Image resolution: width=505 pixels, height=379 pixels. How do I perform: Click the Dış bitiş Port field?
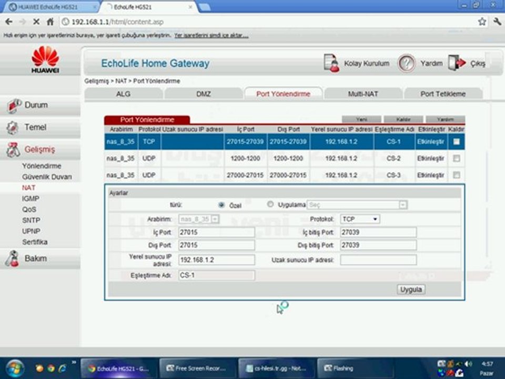(x=378, y=245)
